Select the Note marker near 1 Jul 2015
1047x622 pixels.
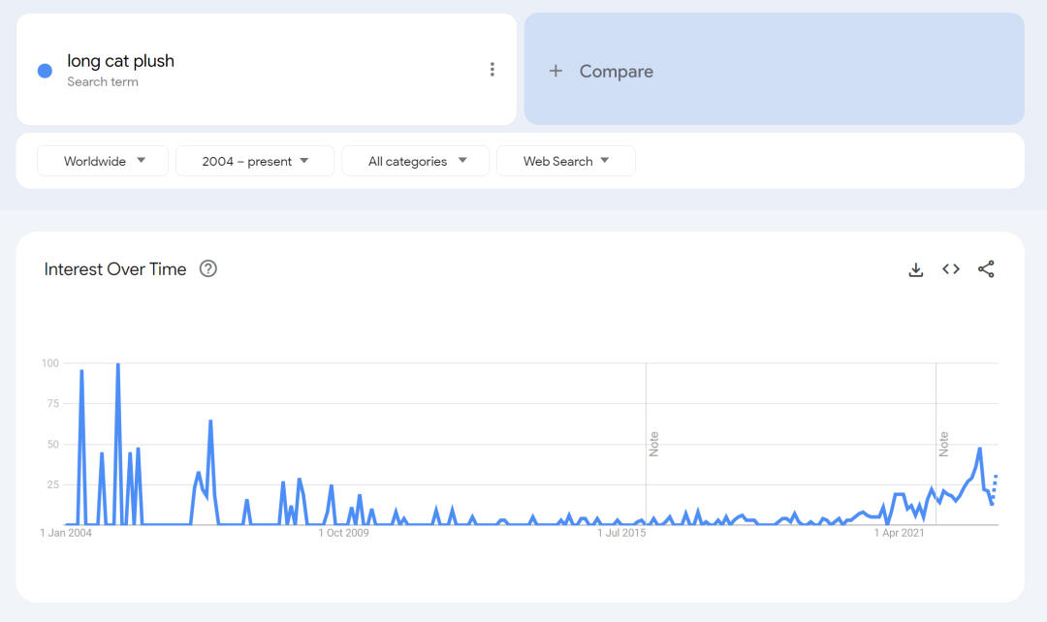(x=653, y=444)
